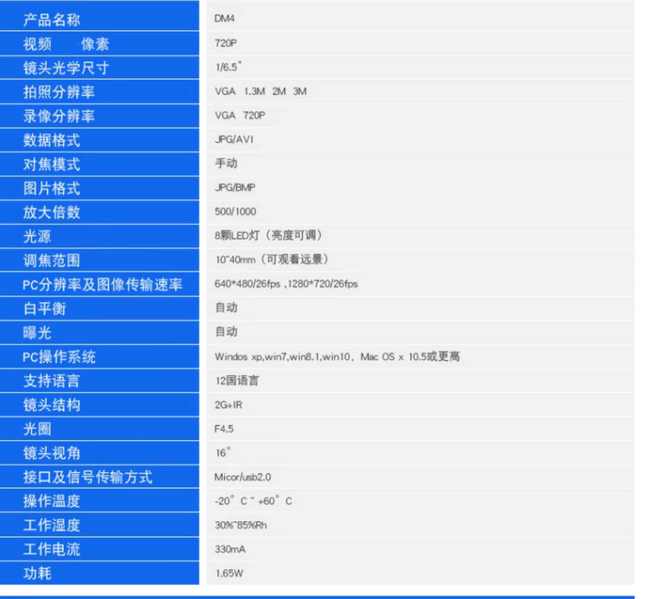Click the 镜头光学尺寸 label

(66, 68)
